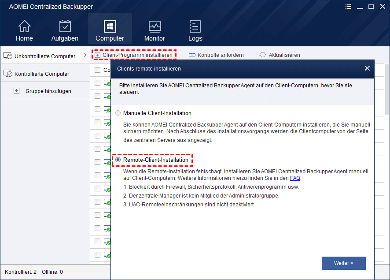Click the Kontrollierte Computer monitor icon
The width and height of the screenshot is (390, 280).
[x=8, y=74]
